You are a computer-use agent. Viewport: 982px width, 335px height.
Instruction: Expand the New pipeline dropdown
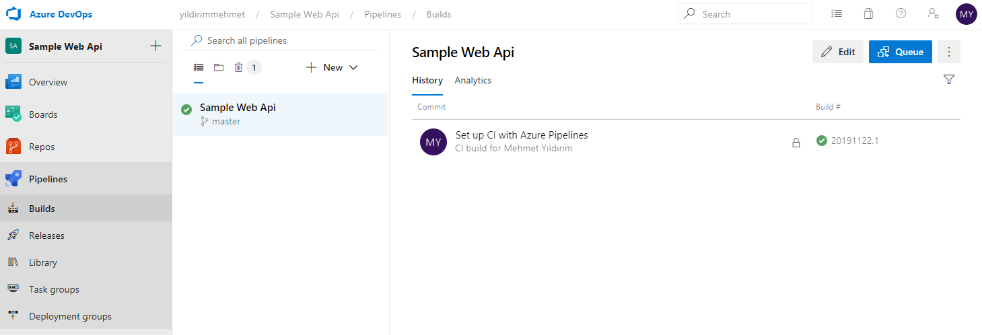[332, 67]
